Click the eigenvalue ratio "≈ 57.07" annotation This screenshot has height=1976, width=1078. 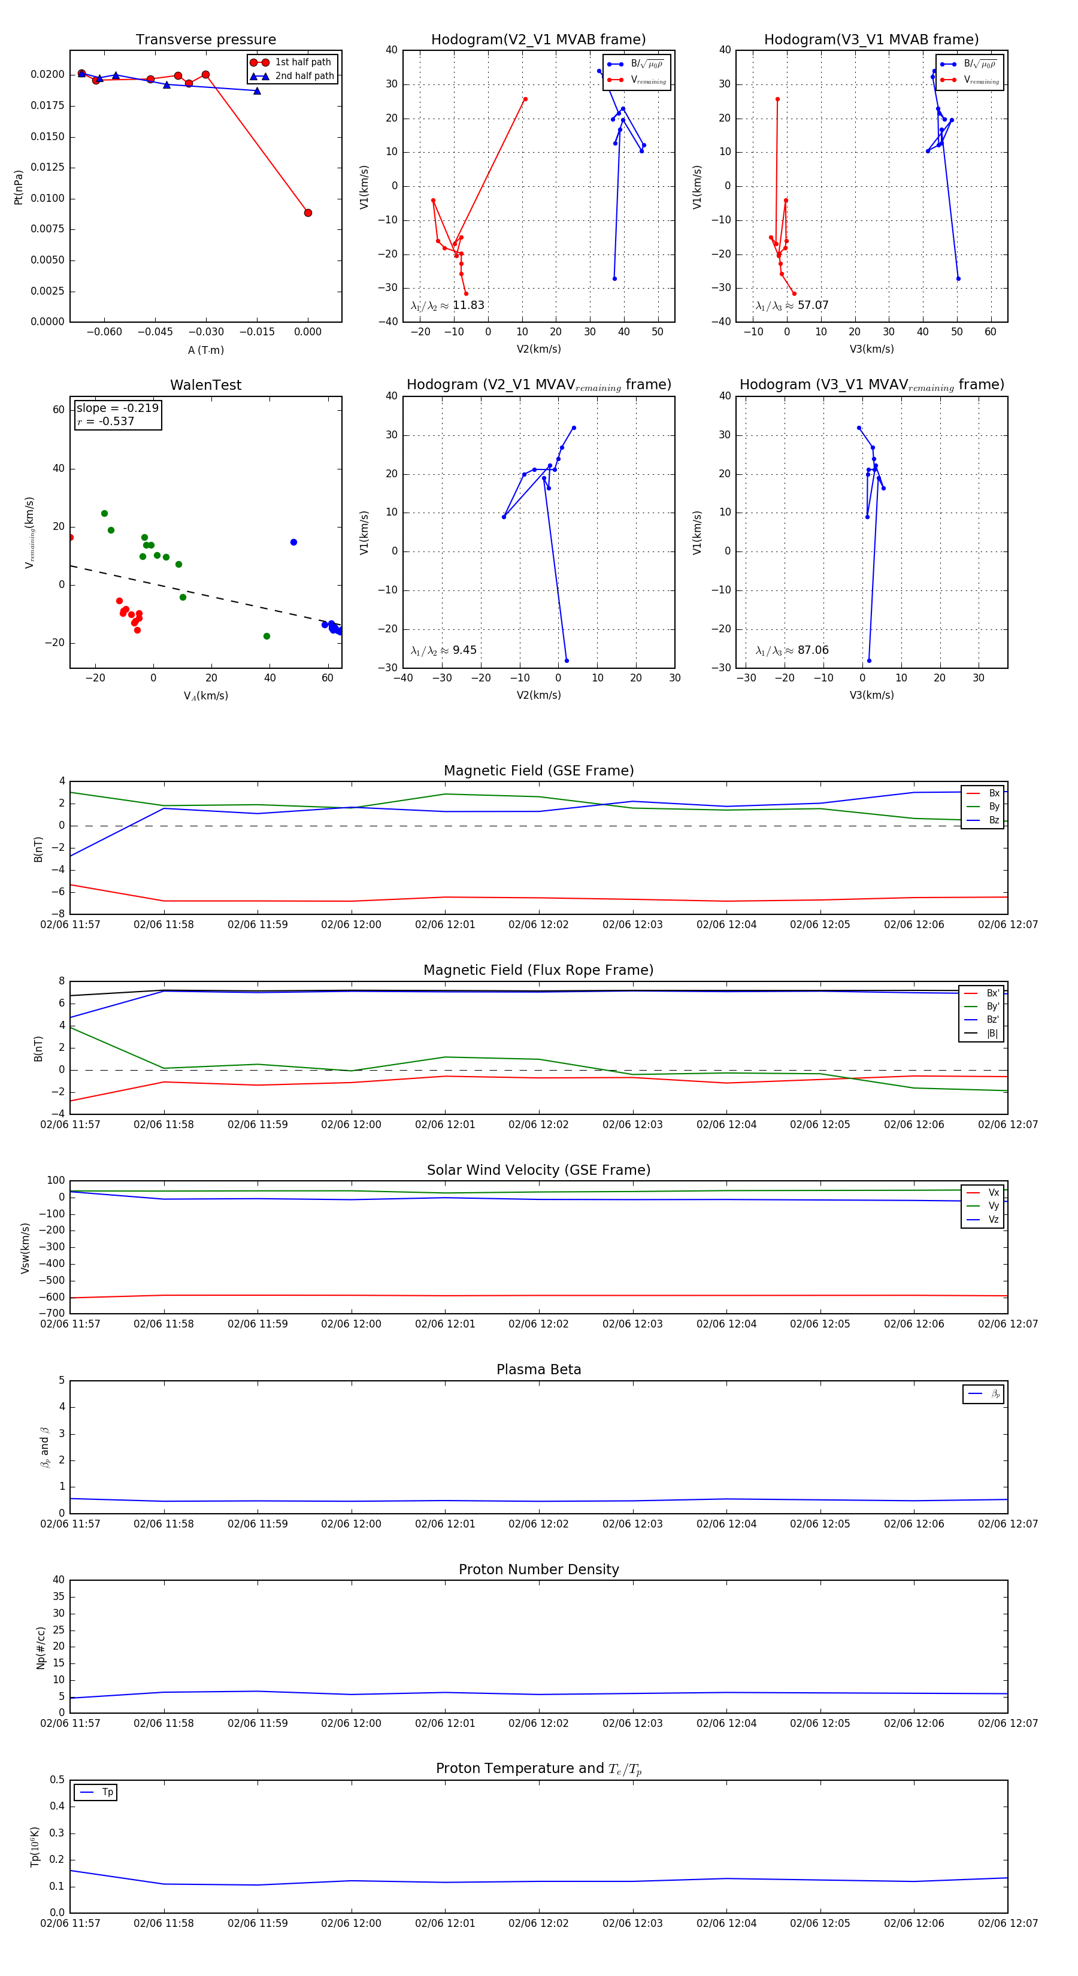pos(792,305)
